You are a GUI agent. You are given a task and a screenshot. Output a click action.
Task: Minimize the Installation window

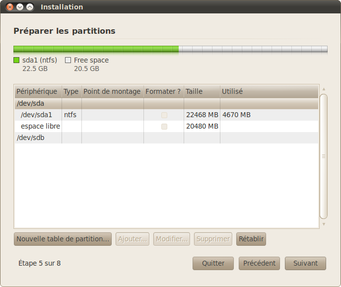click(x=20, y=7)
